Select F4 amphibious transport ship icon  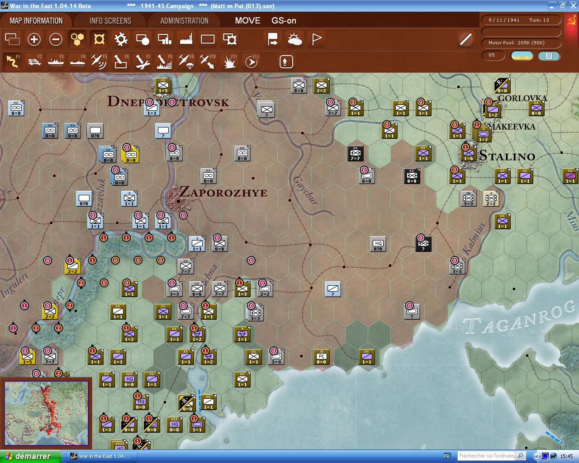point(77,61)
